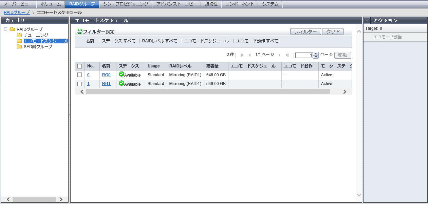Open the チューニング folder icon

19,35
